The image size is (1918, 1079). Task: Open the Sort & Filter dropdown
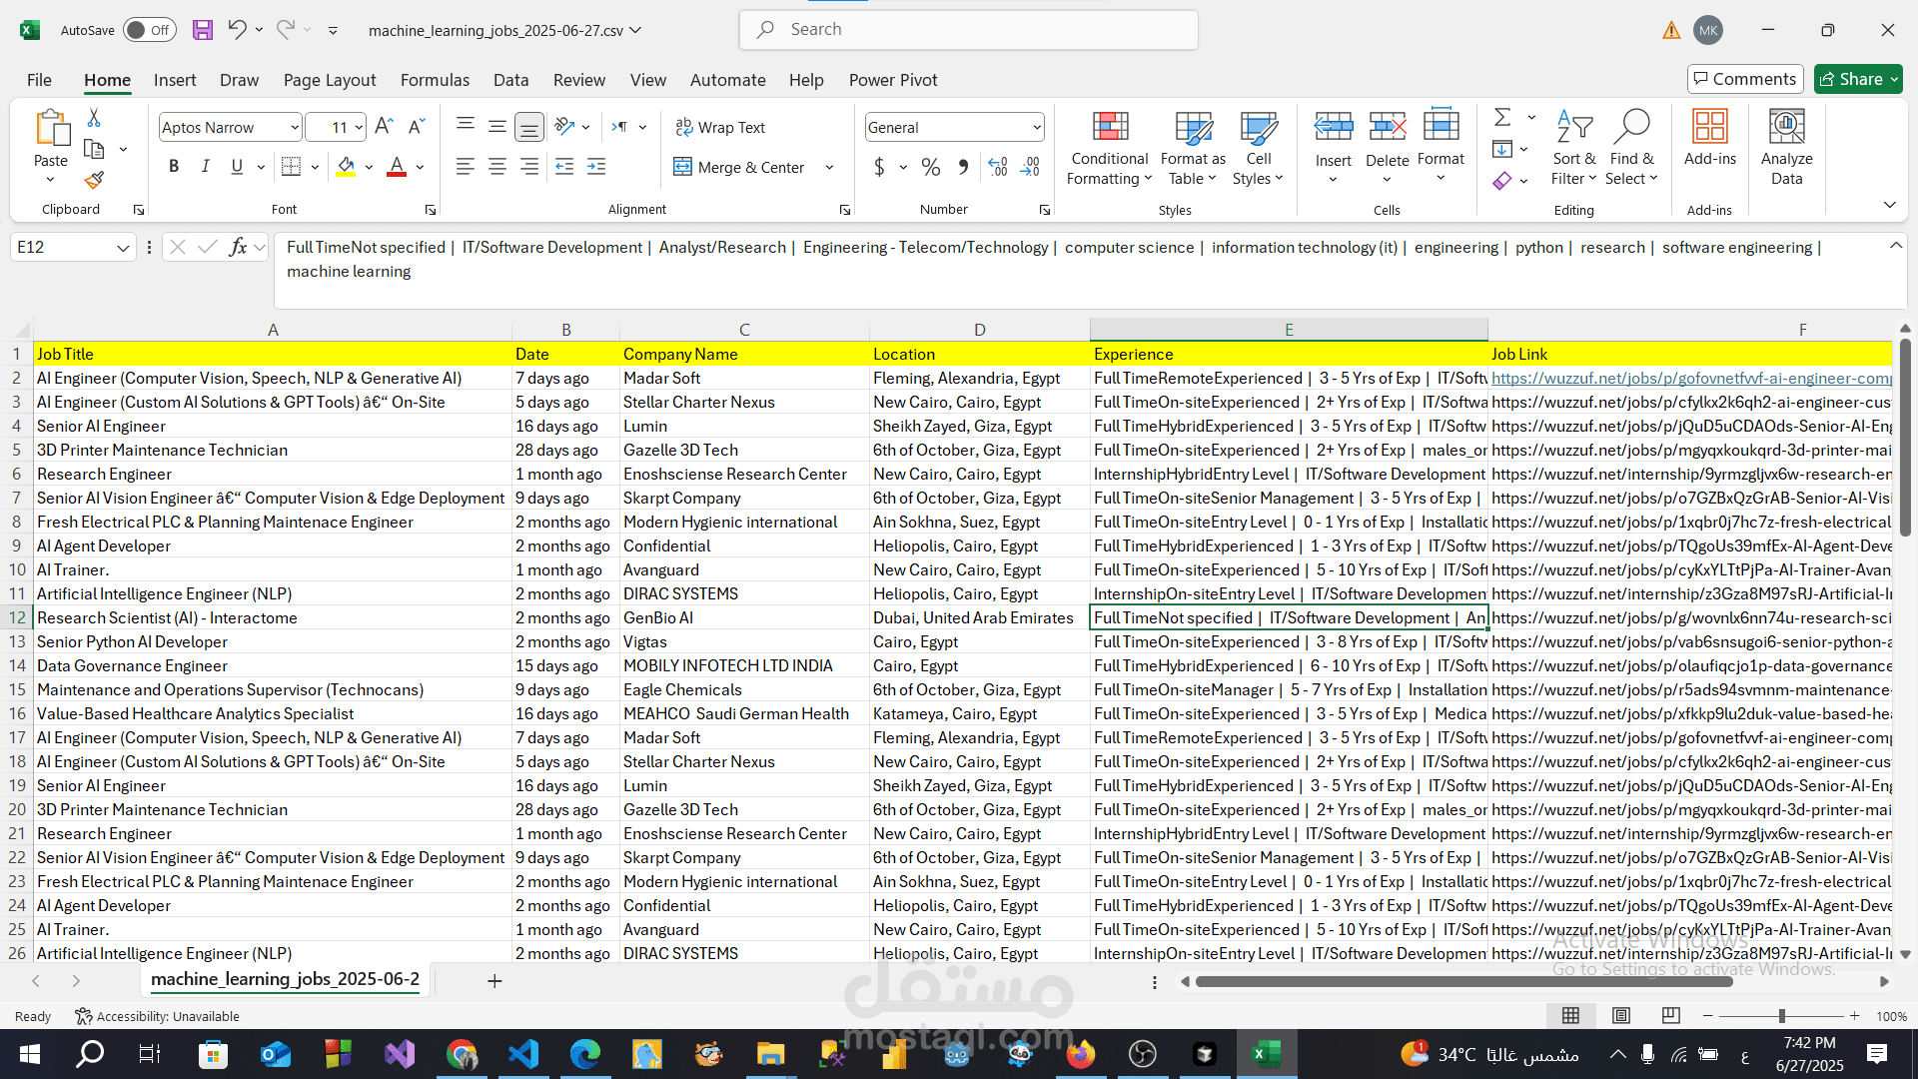click(x=1574, y=148)
